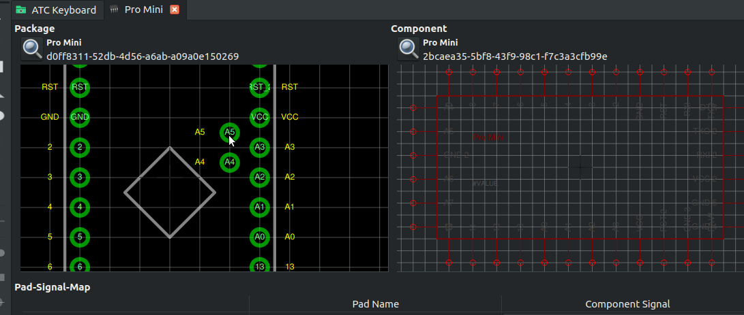The image size is (744, 315).
Task: Select the RST_2 pad in right column
Action: 260,87
